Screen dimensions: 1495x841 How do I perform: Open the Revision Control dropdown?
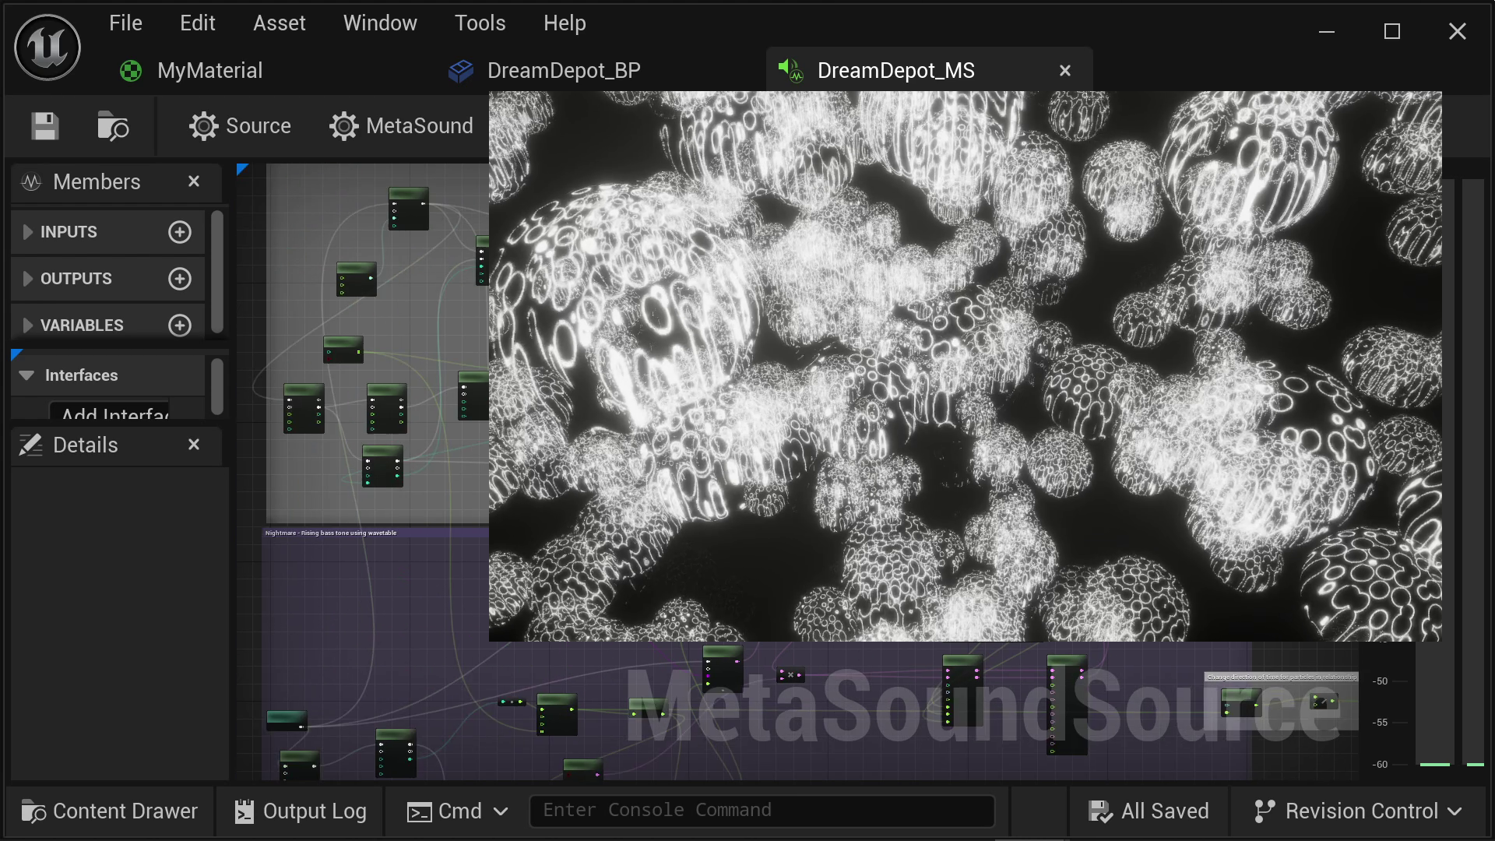1358,811
